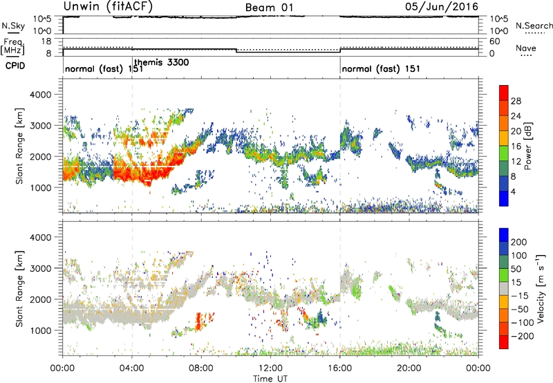Select the leftmost '00:00' time label

pyautogui.click(x=62, y=368)
